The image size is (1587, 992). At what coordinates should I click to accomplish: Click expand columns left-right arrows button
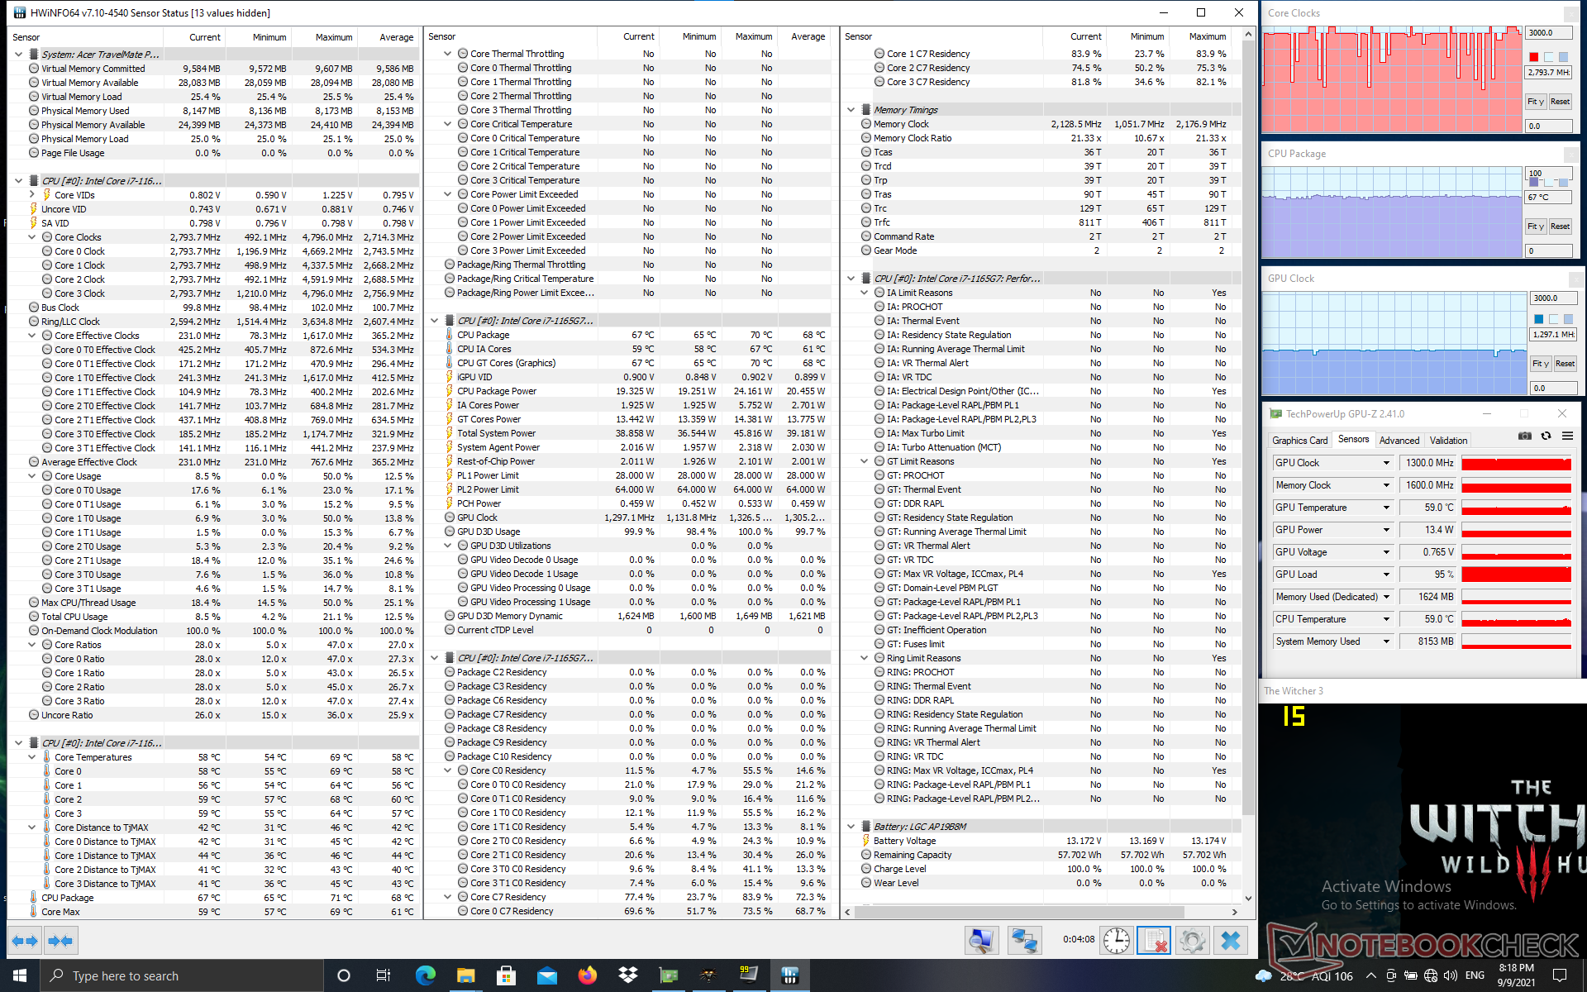25,941
